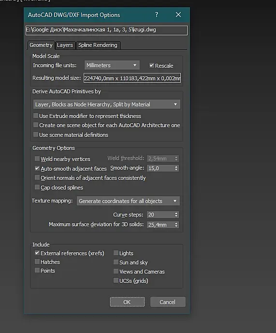
Task: Check Cap closed splines
Action: (37, 187)
